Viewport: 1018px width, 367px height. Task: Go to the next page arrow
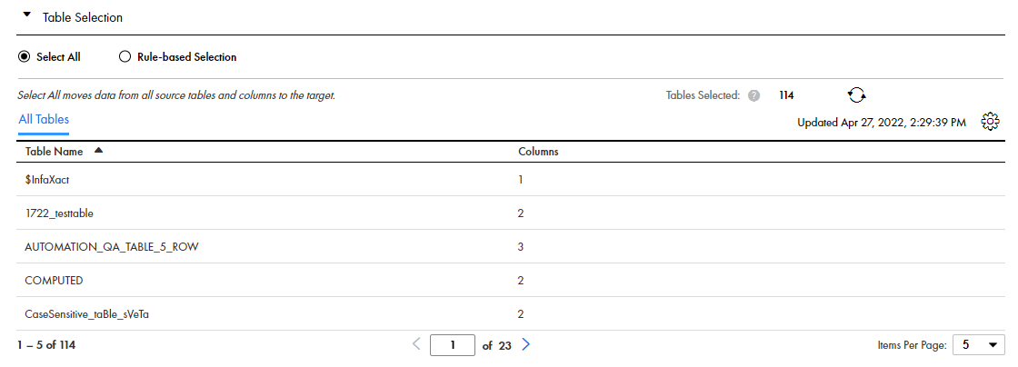tap(526, 345)
